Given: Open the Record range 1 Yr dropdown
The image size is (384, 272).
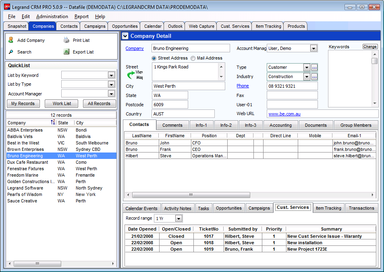Looking at the screenshot, I should (179, 218).
